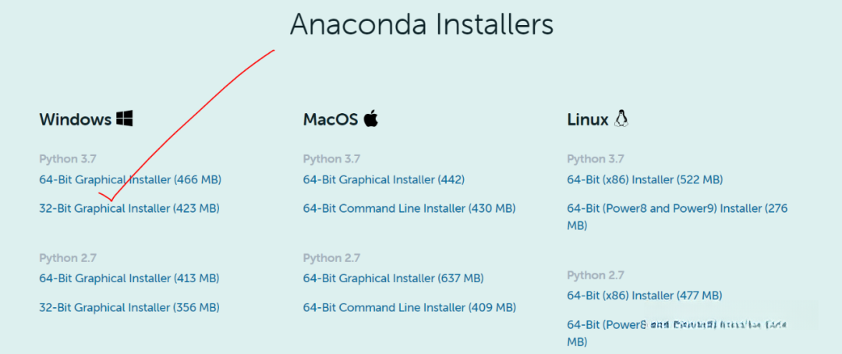Click the Windows section heading

click(x=75, y=119)
